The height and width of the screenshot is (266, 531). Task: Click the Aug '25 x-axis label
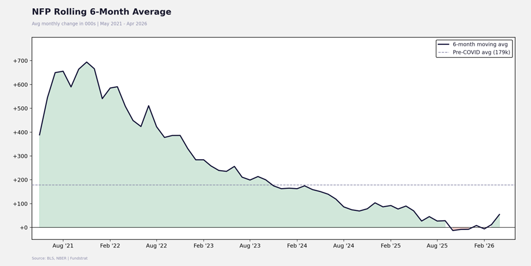pyautogui.click(x=437, y=246)
